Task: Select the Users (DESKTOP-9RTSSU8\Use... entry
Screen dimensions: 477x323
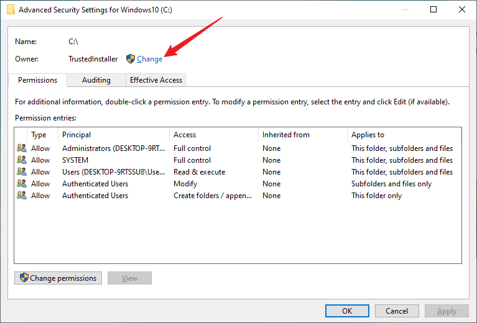Action: coord(113,172)
